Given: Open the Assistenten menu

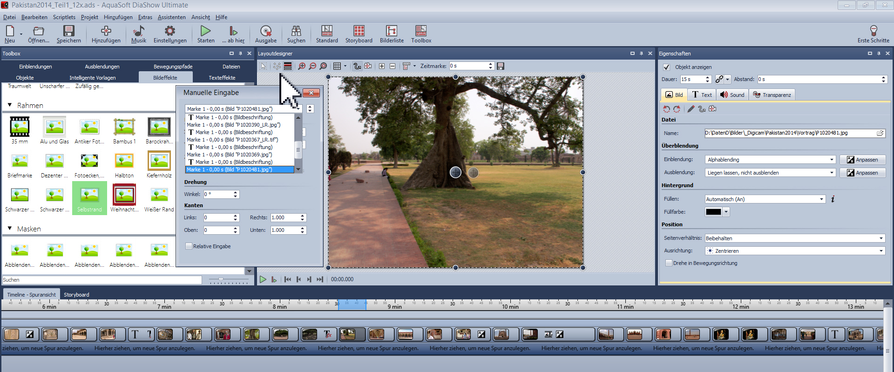Looking at the screenshot, I should tap(171, 17).
